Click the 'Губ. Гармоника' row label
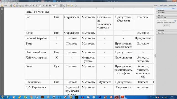The width and height of the screenshot is (177, 99). pos(36,87)
